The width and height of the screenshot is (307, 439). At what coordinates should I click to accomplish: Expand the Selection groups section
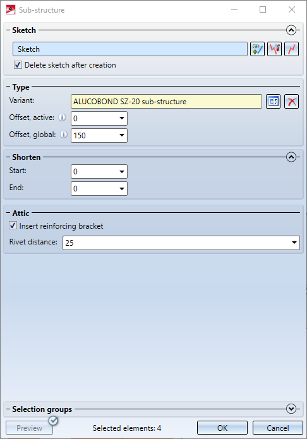pos(291,409)
